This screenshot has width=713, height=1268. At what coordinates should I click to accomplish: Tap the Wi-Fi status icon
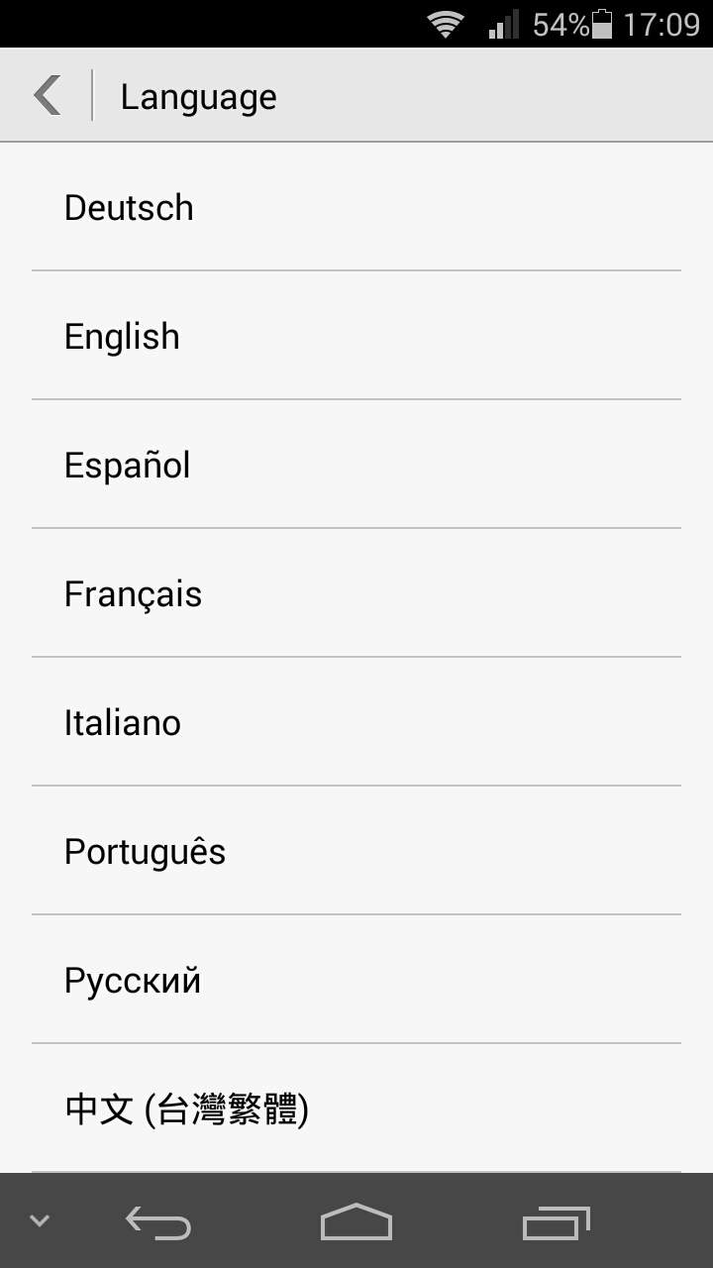pos(446,24)
